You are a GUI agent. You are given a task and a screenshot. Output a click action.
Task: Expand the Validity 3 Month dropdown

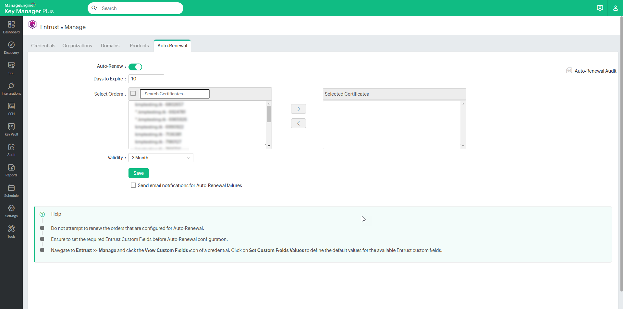(x=161, y=158)
